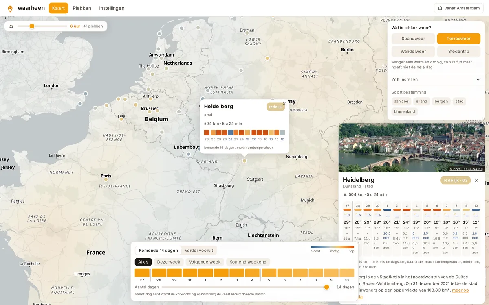Close the Heidelberg detail panel

(476, 180)
